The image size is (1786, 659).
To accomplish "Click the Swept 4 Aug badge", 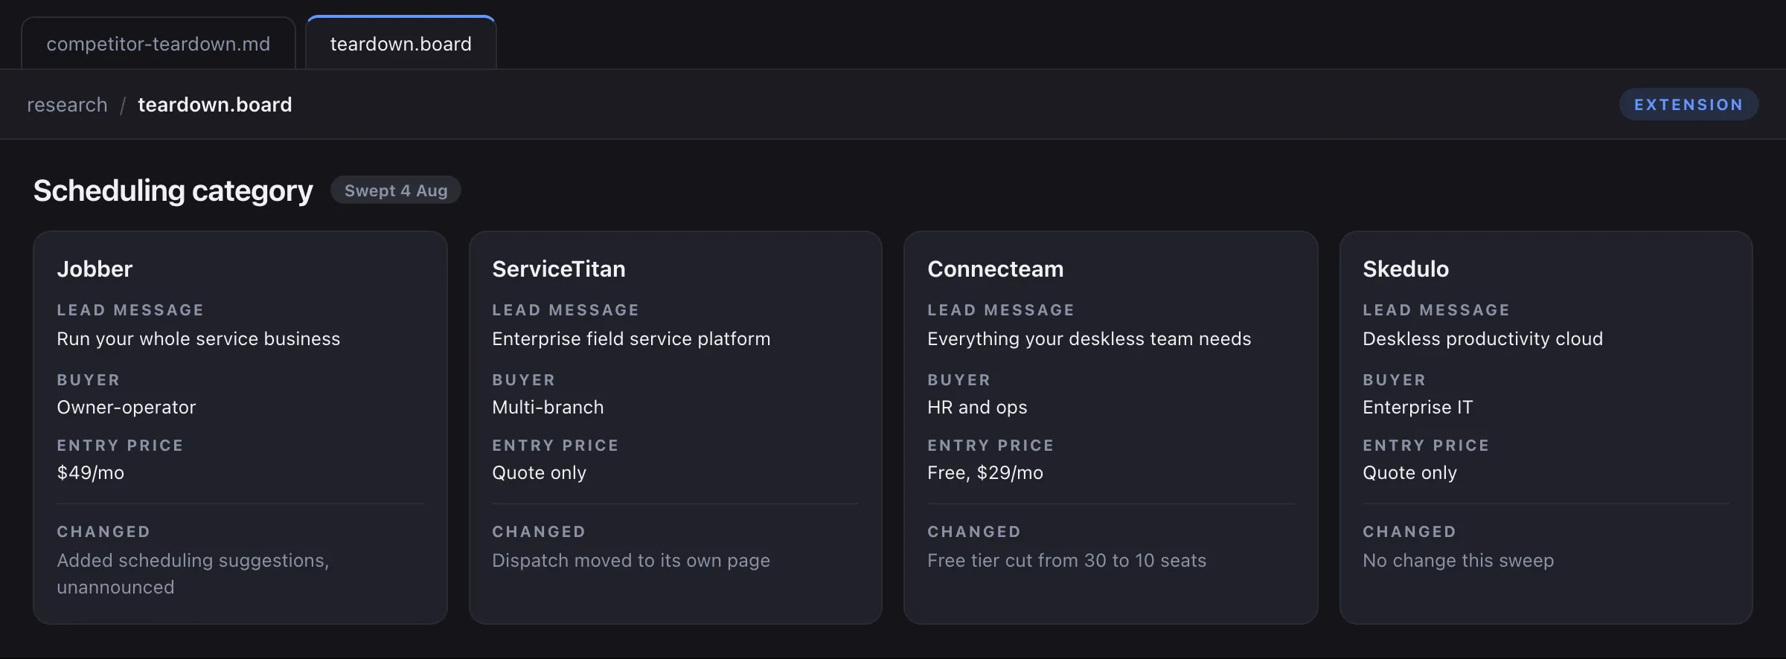I will point(396,190).
